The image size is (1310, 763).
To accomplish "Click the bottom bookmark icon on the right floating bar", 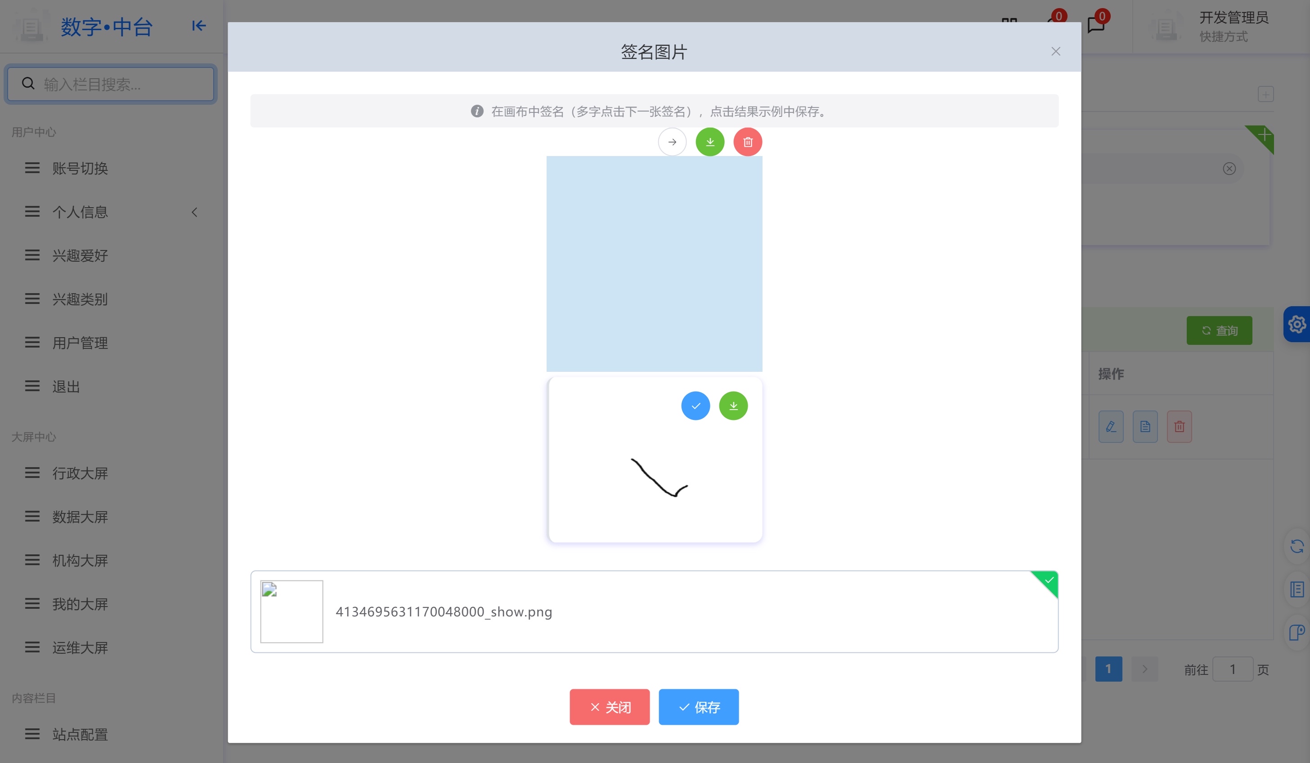I will [x=1297, y=633].
